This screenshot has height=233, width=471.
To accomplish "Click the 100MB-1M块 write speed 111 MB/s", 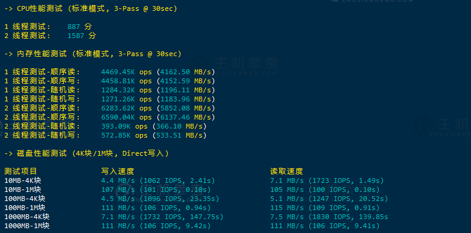I will (118, 208).
